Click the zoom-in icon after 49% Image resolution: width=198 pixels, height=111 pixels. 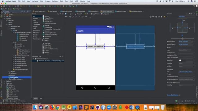click(156, 17)
